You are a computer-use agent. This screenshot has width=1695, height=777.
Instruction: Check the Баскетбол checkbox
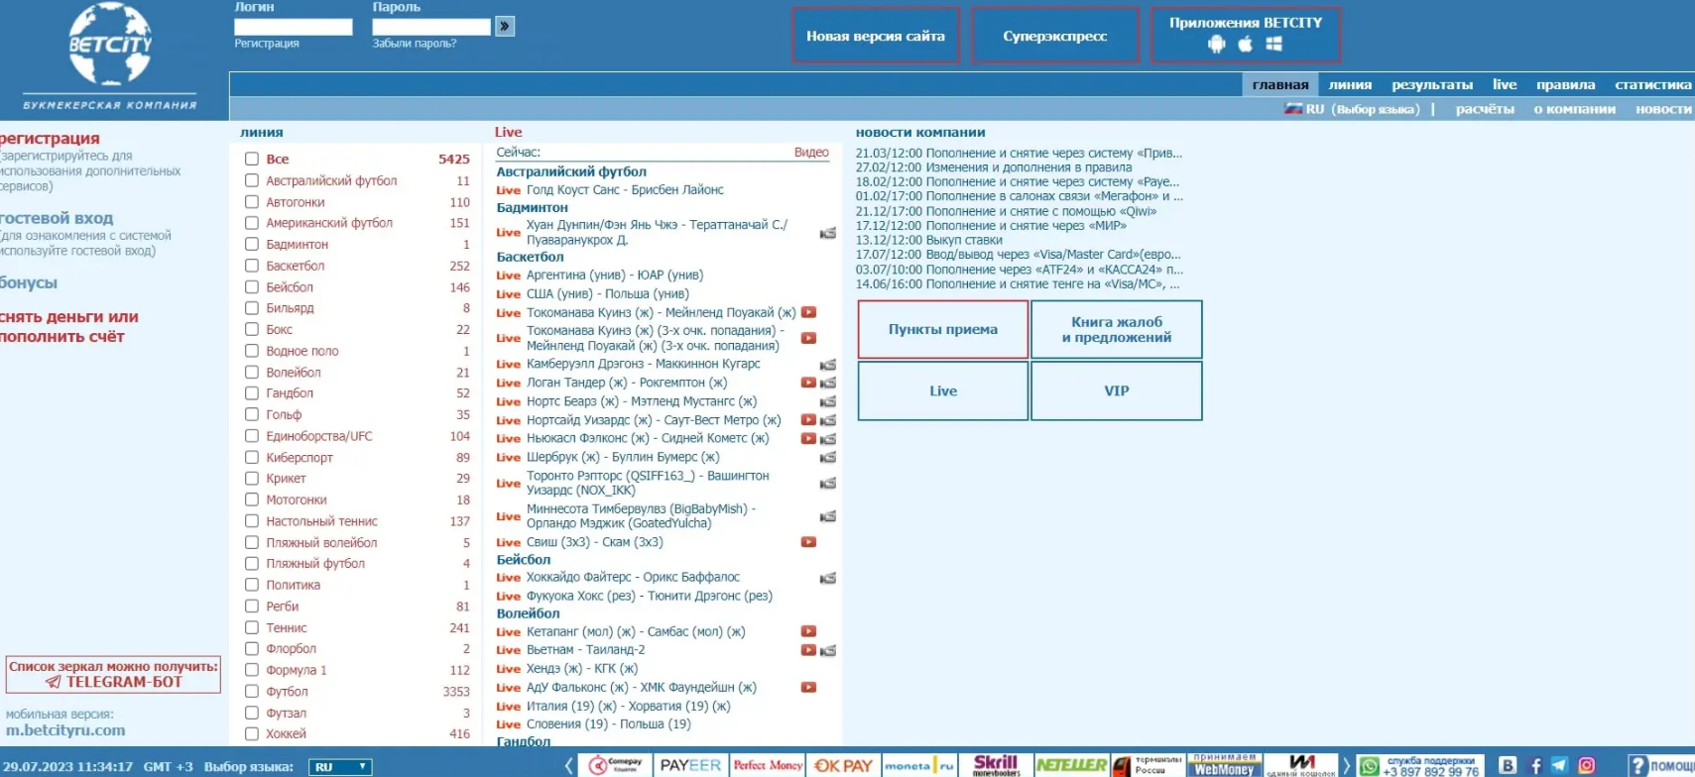click(252, 266)
